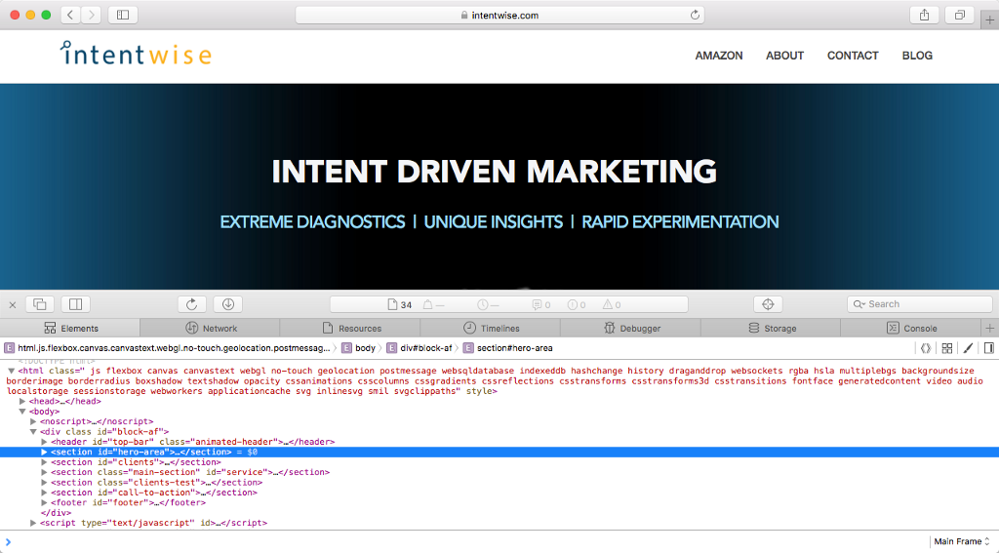Switch to the Elements tab

pos(70,328)
